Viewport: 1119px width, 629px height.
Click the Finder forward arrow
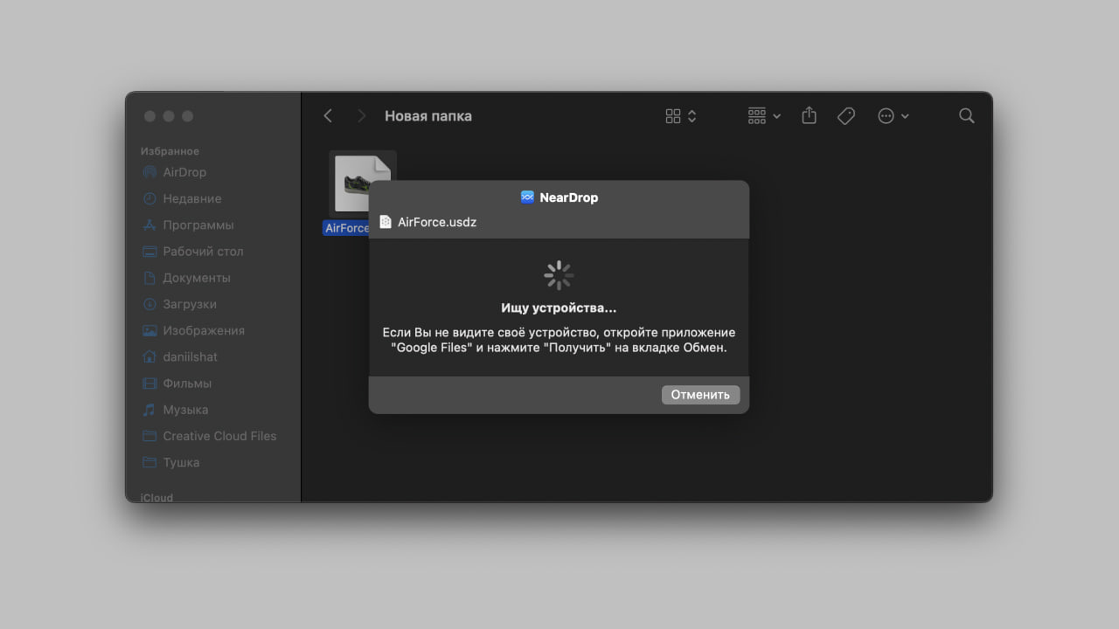pos(361,116)
